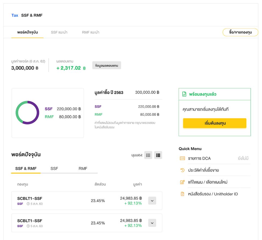Click the green checked document icon

(x=184, y=94)
